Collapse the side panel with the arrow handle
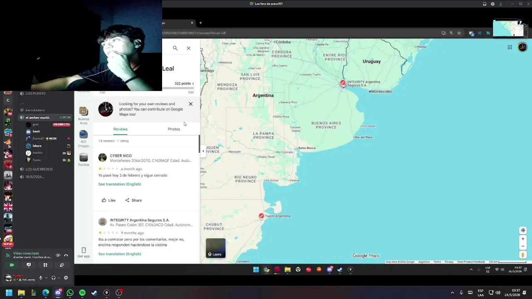Viewport: 532px width, 299px height. click(x=203, y=151)
